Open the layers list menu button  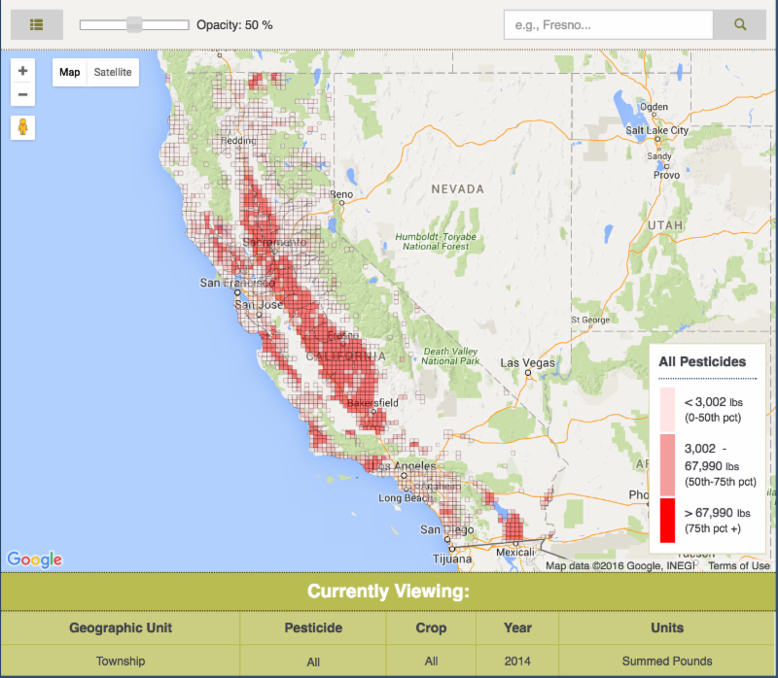[37, 24]
